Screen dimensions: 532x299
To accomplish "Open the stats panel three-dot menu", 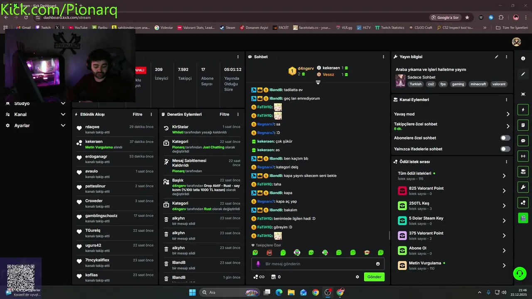I will click(238, 57).
